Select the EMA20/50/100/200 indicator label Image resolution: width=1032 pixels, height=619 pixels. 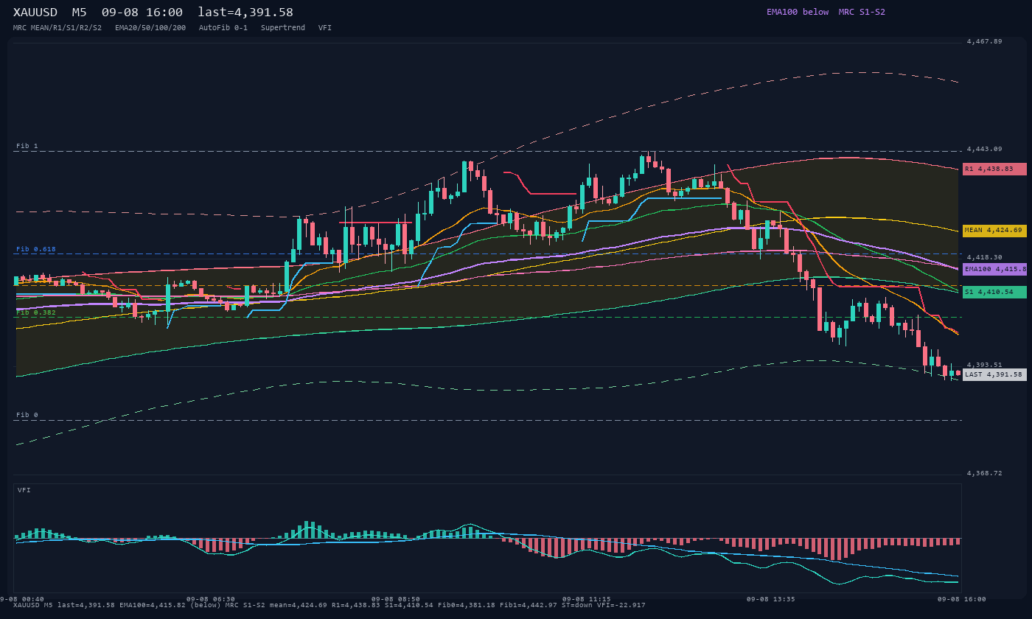coord(150,27)
